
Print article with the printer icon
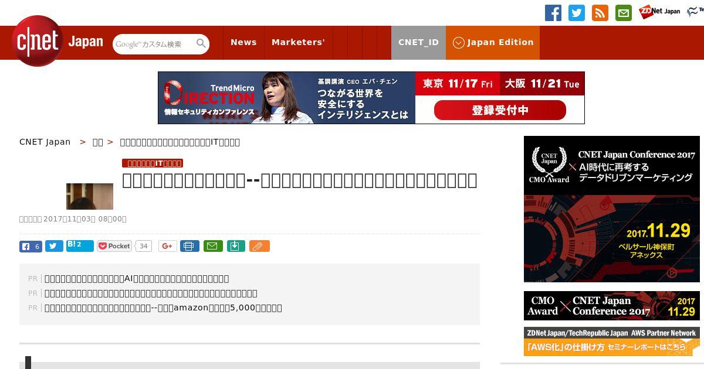pos(189,246)
